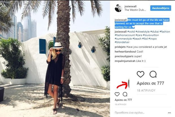The height and width of the screenshot is (117, 175).
Task: Open josieswall username in header
Action: pyautogui.click(x=130, y=6)
